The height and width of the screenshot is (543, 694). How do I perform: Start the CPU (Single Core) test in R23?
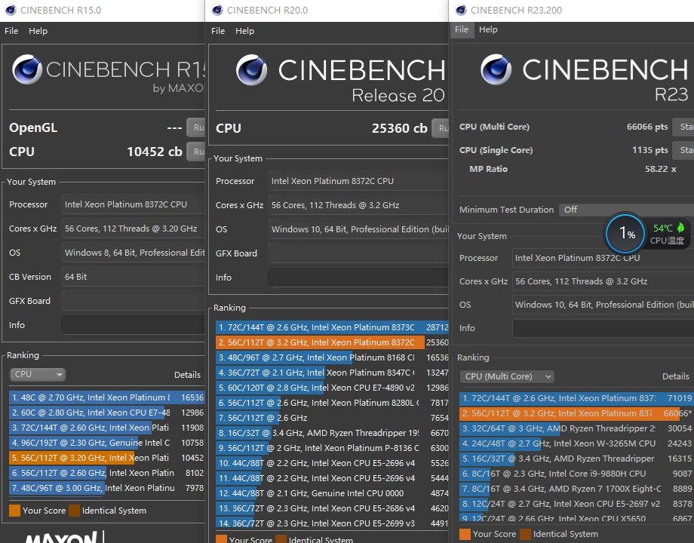683,150
